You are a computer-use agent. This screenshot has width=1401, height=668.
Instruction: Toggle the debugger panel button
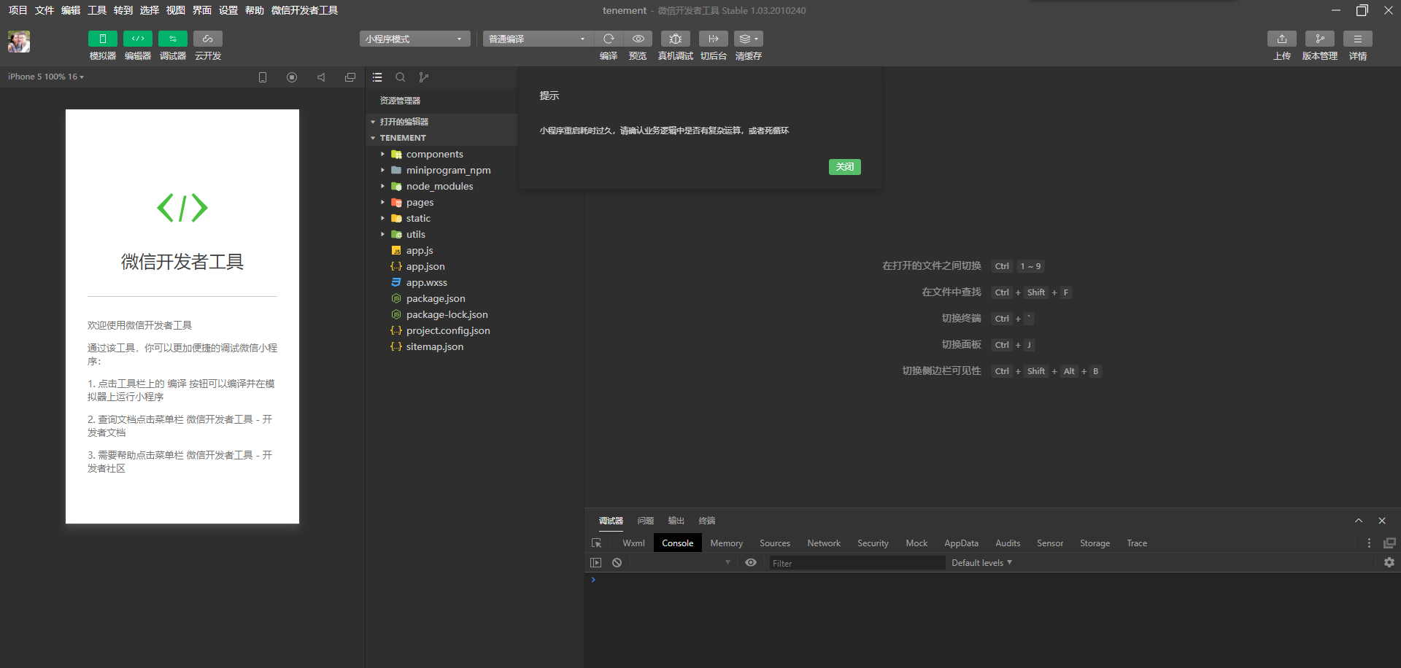pyautogui.click(x=173, y=39)
